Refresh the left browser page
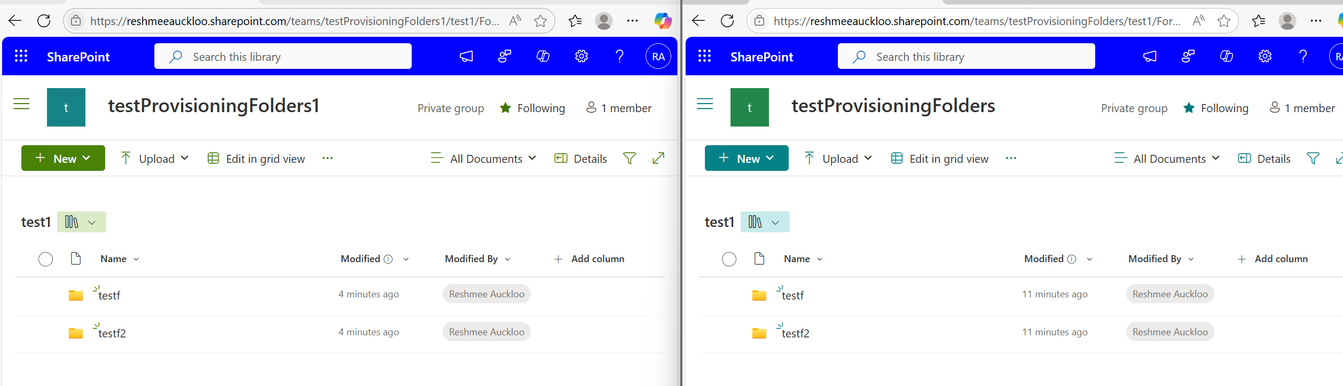Image resolution: width=1343 pixels, height=386 pixels. point(44,21)
